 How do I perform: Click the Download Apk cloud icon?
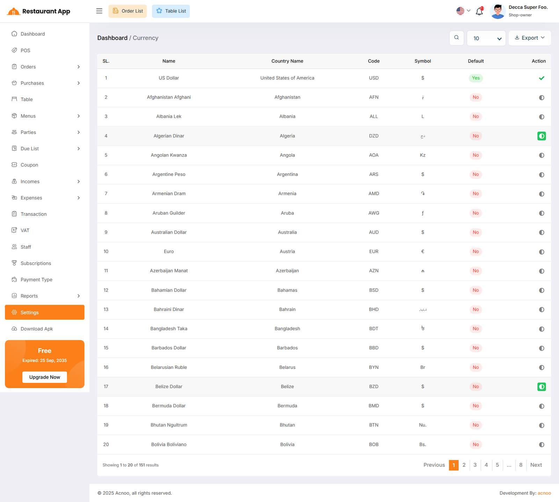click(x=14, y=329)
